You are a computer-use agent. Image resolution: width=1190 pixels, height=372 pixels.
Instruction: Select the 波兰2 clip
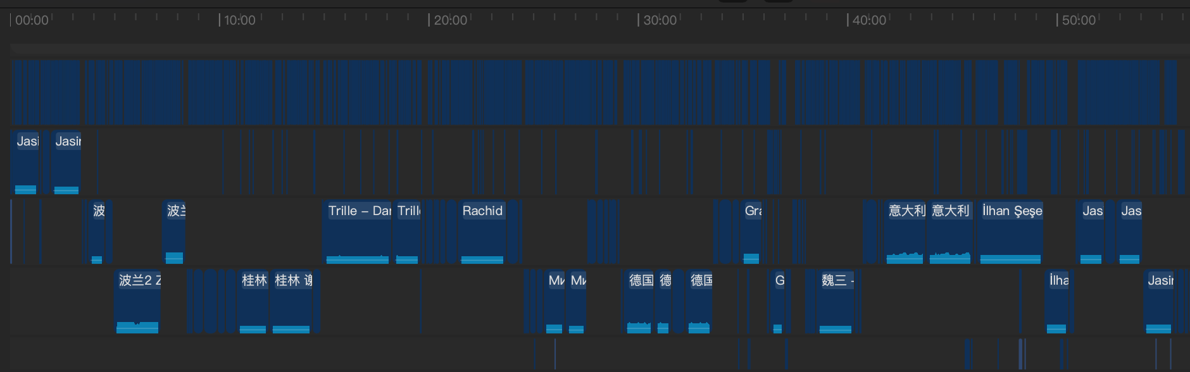pos(137,301)
